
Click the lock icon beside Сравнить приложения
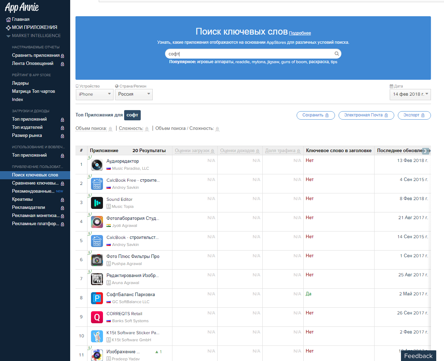tap(62, 56)
